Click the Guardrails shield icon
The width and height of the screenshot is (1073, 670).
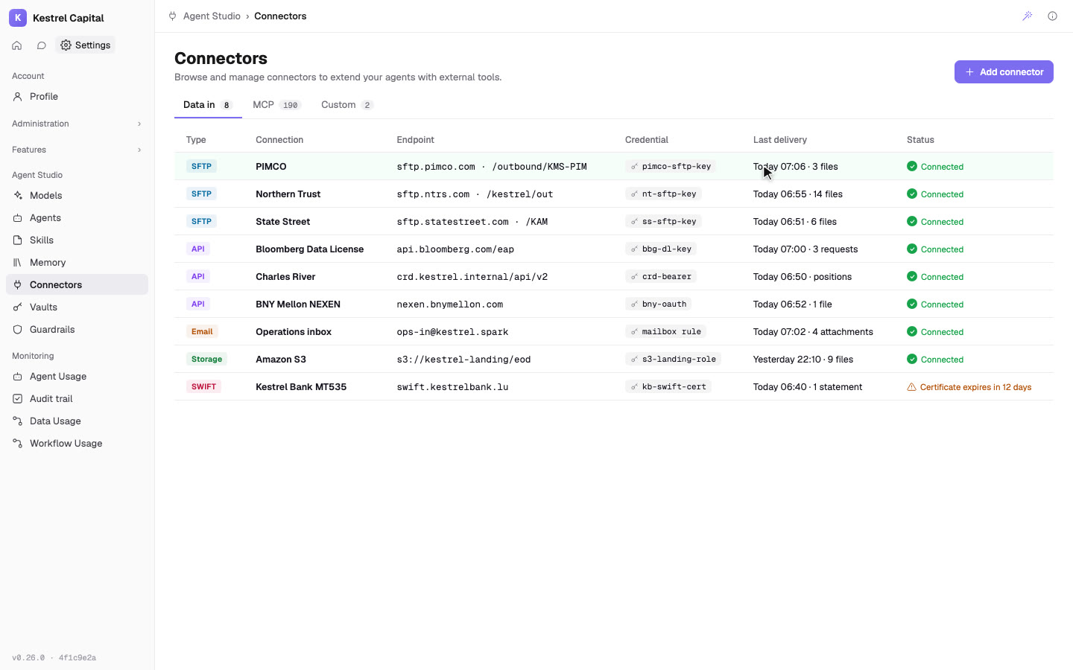[18, 330]
